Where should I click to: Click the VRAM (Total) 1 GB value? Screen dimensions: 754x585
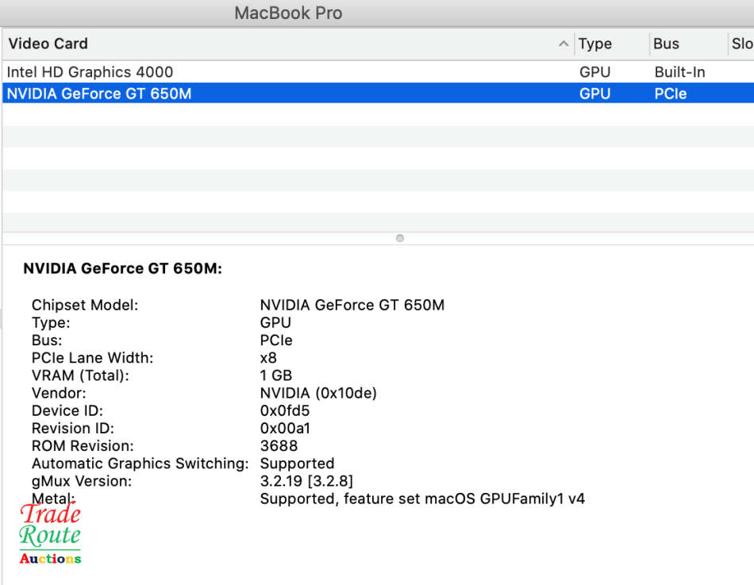[275, 375]
